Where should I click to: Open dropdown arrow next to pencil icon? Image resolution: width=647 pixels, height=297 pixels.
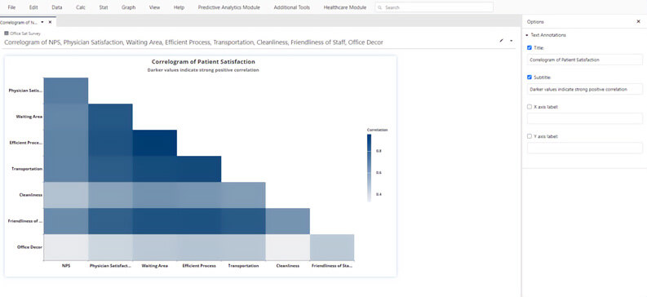[512, 41]
